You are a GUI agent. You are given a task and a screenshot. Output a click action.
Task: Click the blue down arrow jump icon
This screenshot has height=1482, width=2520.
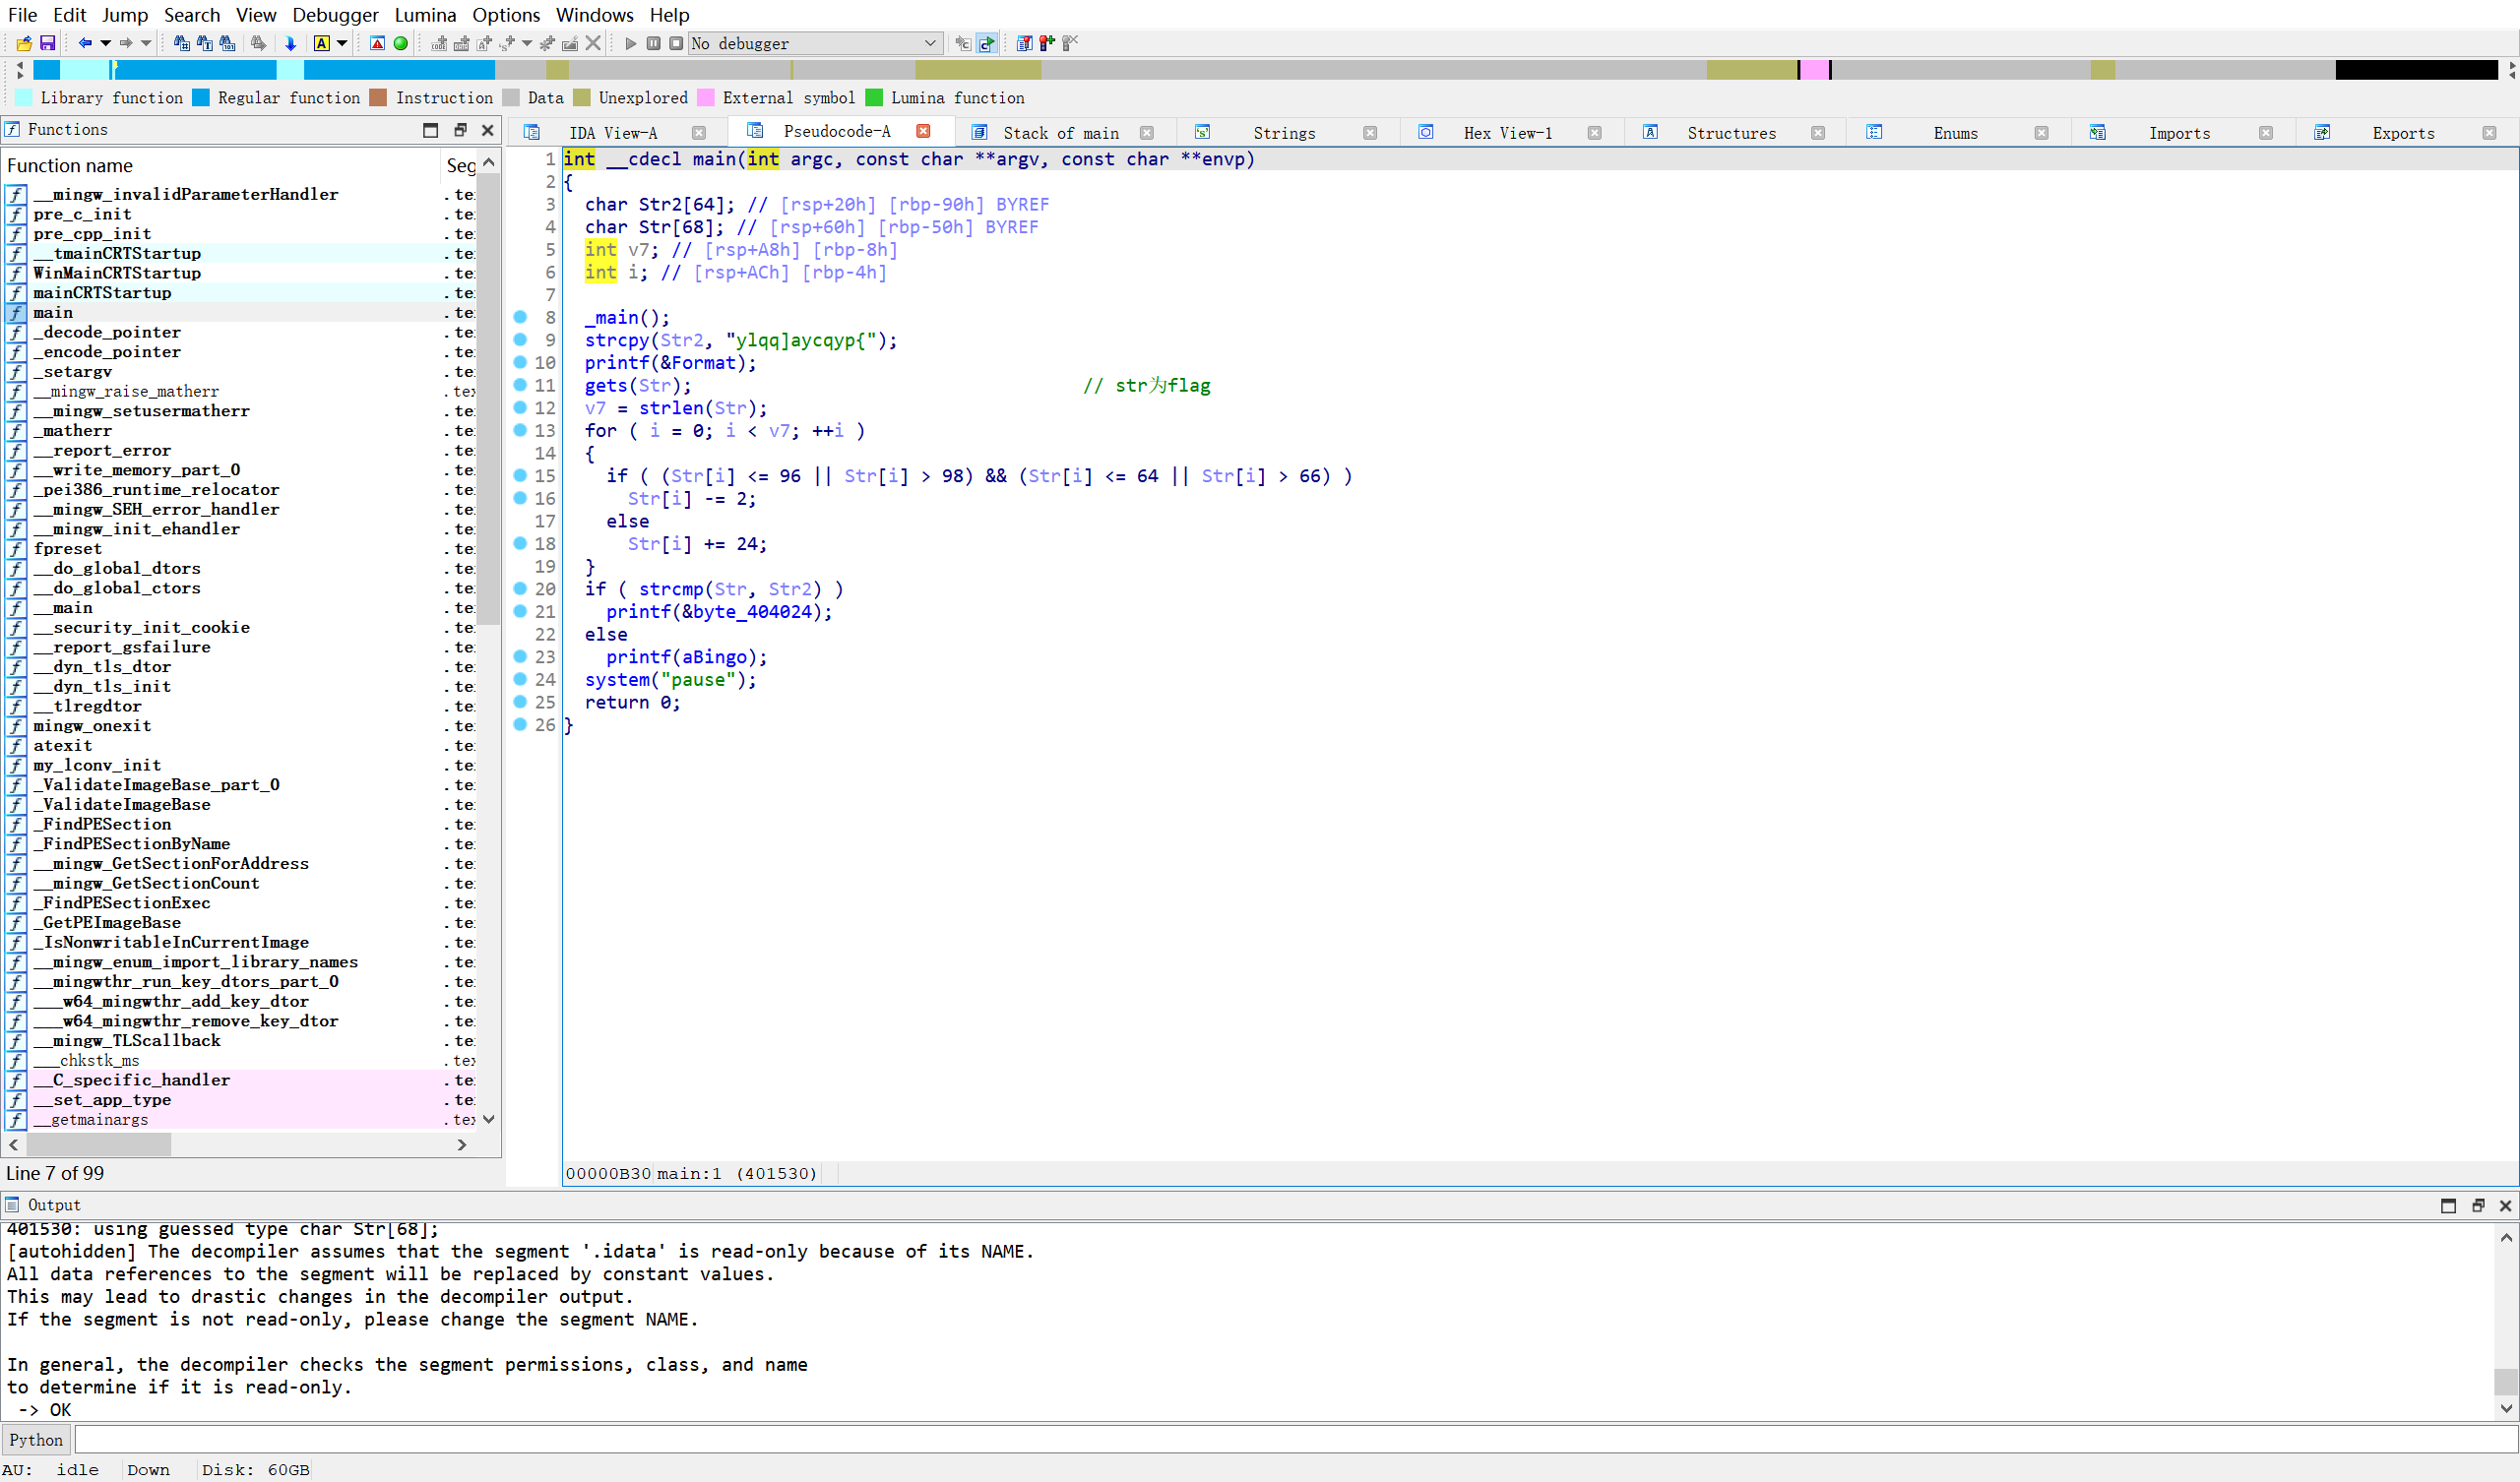point(290,43)
